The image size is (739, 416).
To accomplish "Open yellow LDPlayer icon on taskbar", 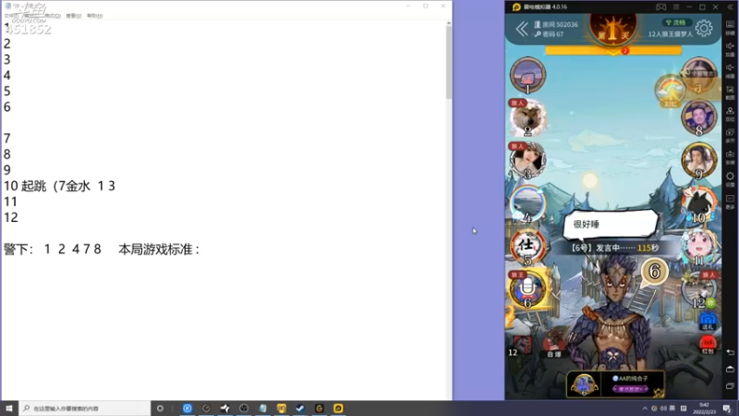I will (338, 408).
